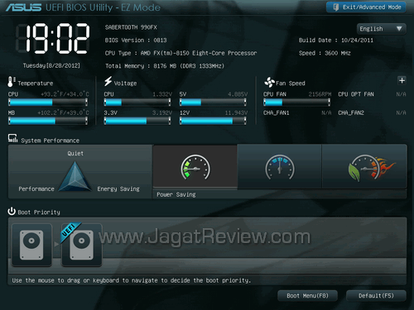The image size is (414, 310).
Task: Click the Quiet performance triangle graphic
Action: (75, 176)
